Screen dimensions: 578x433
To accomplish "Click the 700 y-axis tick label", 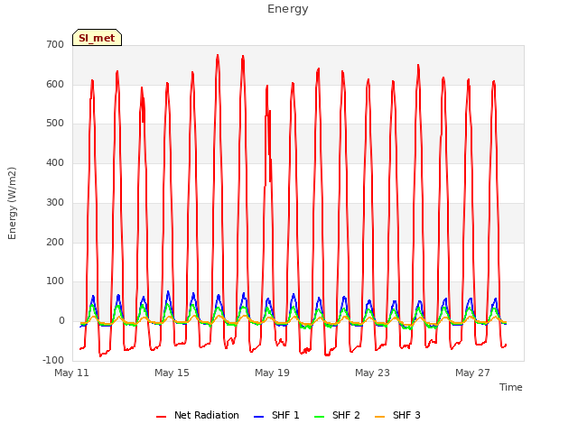I will pyautogui.click(x=55, y=44).
